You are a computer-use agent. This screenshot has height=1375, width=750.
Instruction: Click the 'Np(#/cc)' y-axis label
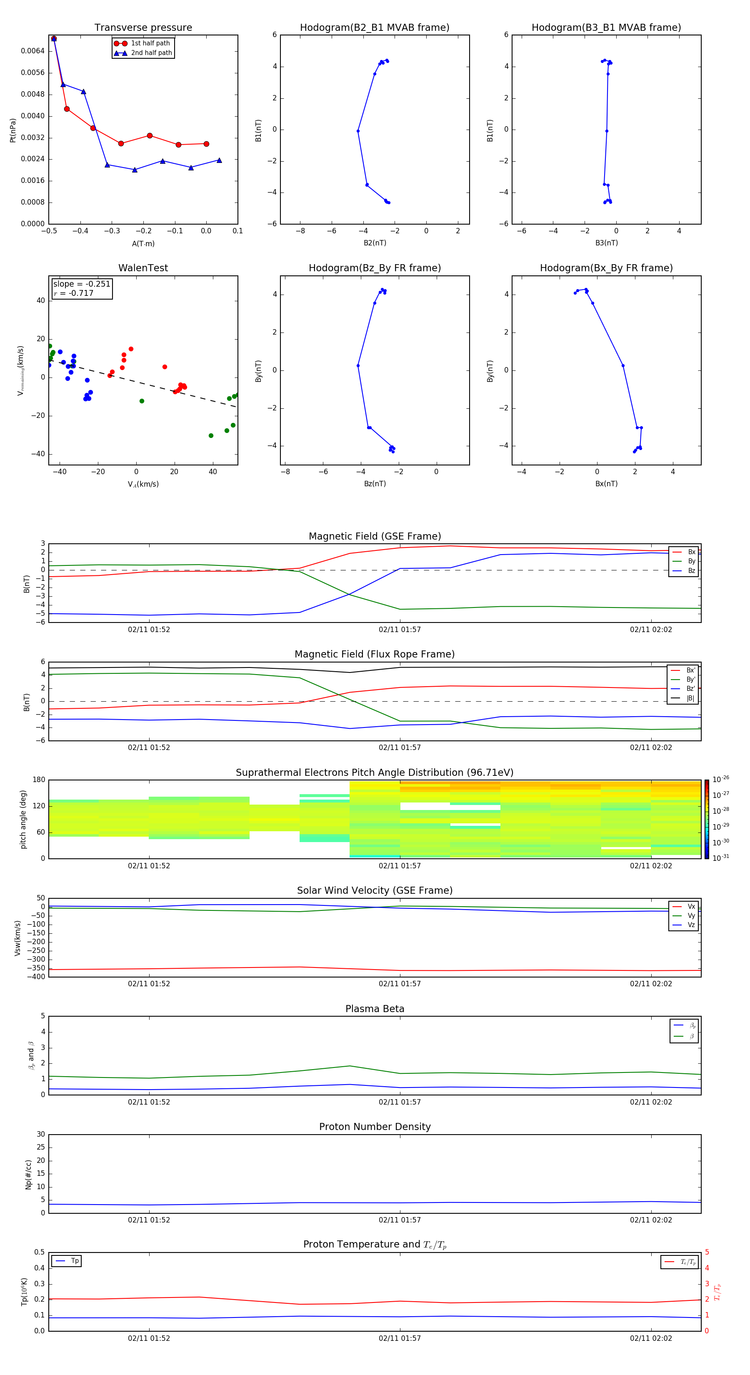point(28,1174)
